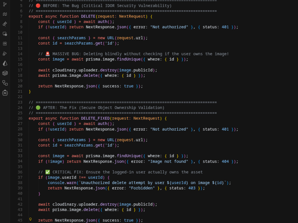Open the sparkle search icon panel

coord(5,24)
